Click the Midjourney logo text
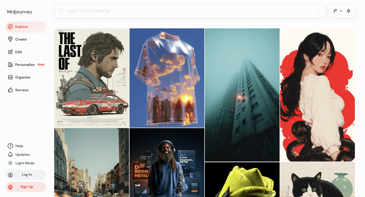The image size is (365, 197). click(20, 12)
